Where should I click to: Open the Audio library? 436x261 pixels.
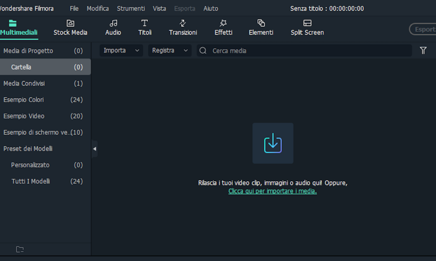pyautogui.click(x=113, y=27)
